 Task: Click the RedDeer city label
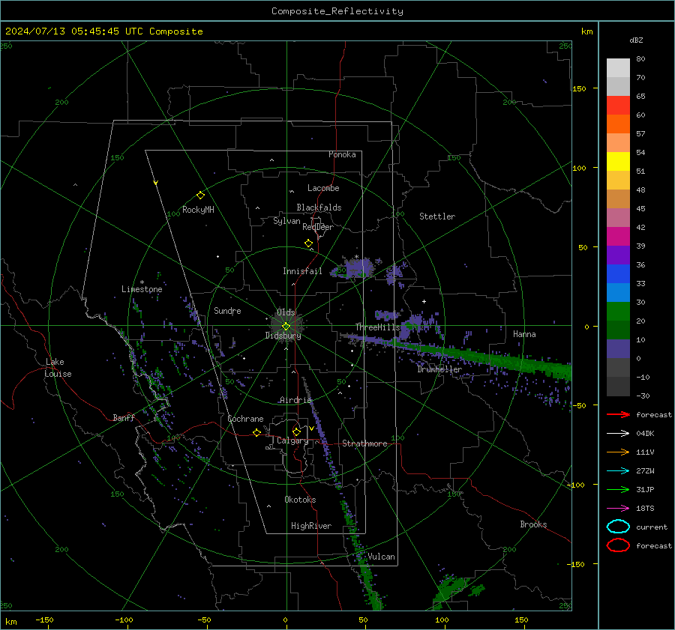tap(318, 227)
